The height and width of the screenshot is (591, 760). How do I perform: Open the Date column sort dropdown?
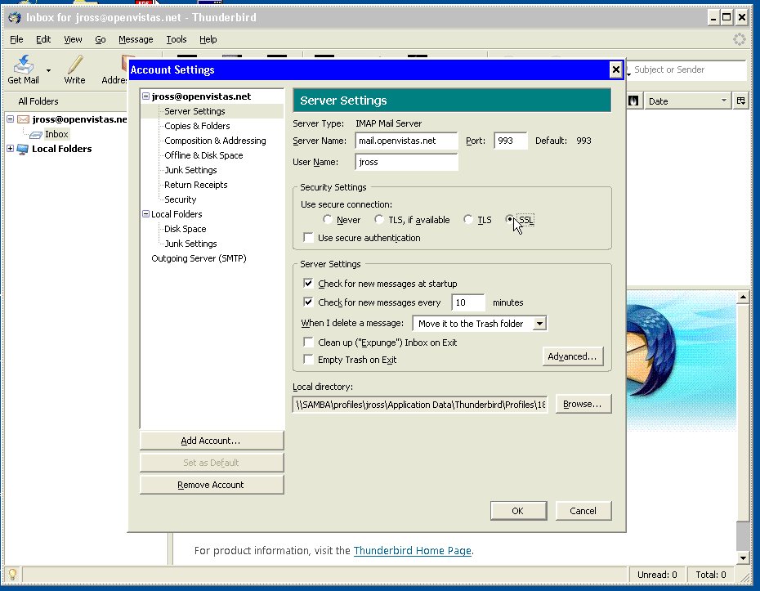pos(724,101)
